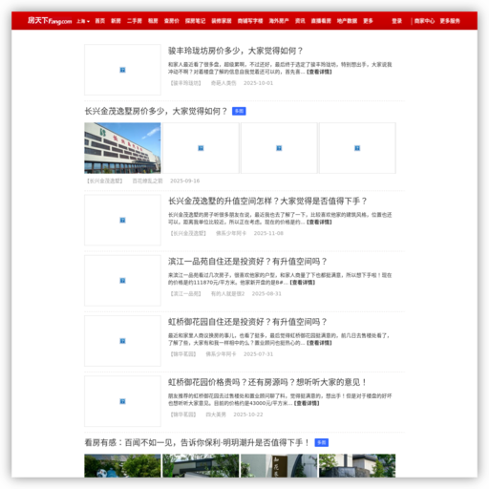Click the 【长兴金茂逸墅】 tag dated 2025-09-16

(104, 181)
